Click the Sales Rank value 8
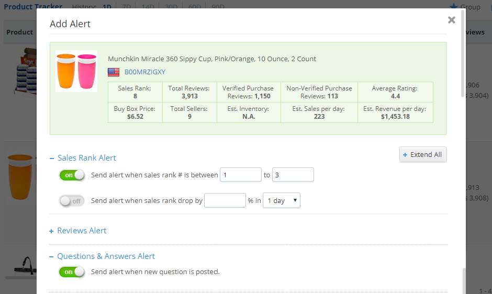492x294 pixels. pos(135,96)
